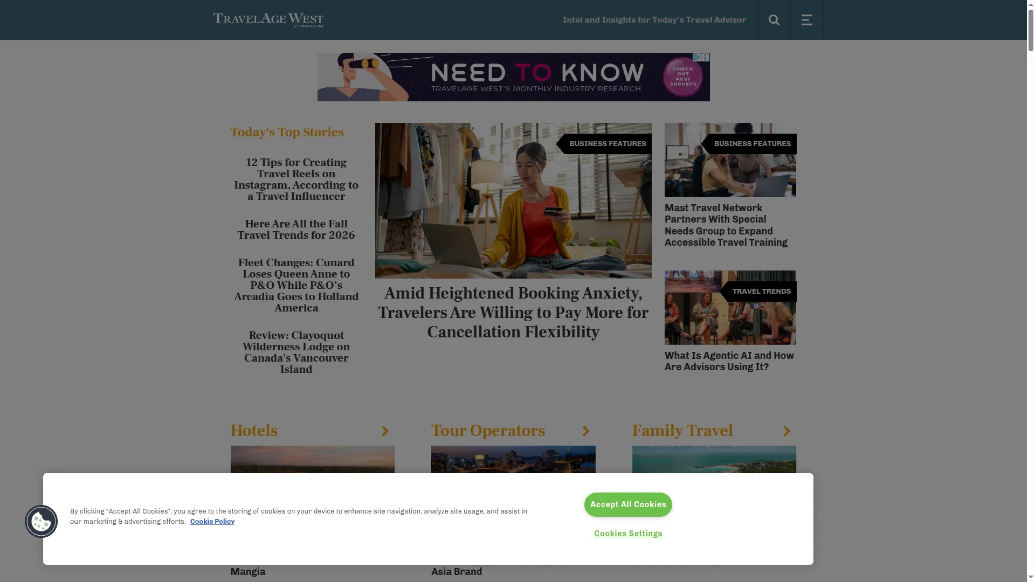Open the hamburger menu icon
1035x582 pixels.
(x=807, y=20)
